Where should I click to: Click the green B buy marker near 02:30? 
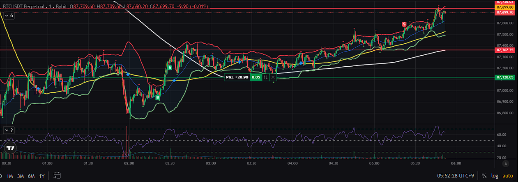tap(169, 68)
